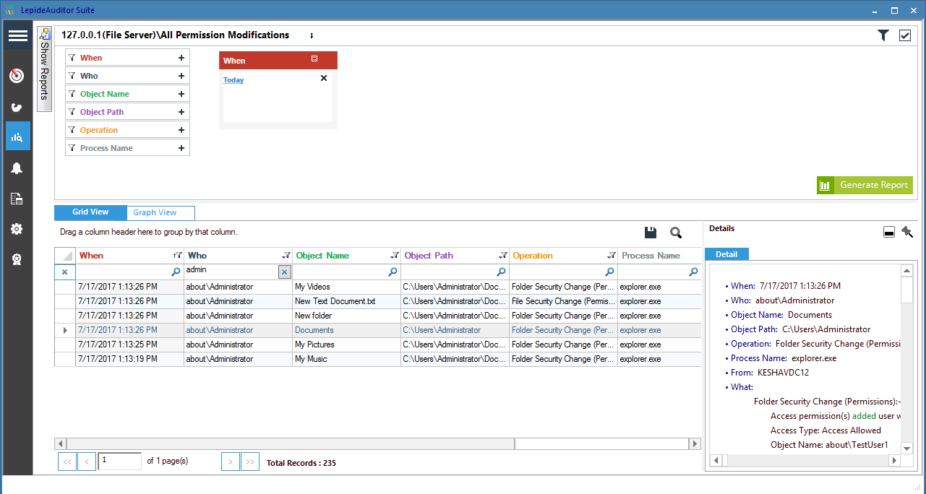Click the Process Name column header
This screenshot has height=494, width=926.
tap(659, 256)
